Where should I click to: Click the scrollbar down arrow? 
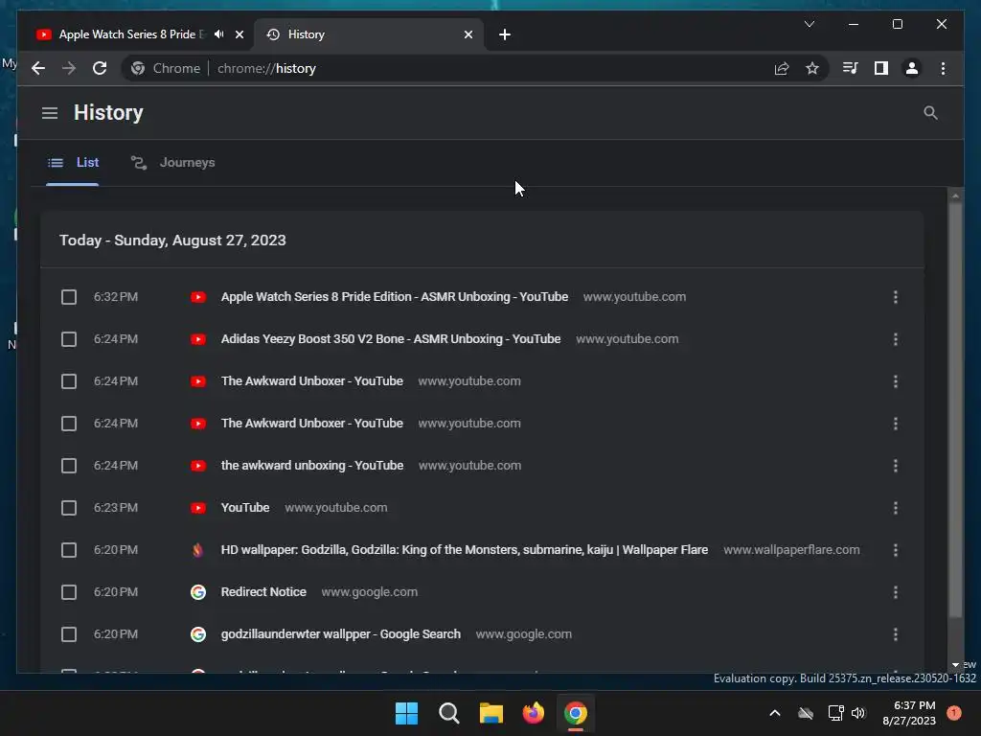coord(955,665)
